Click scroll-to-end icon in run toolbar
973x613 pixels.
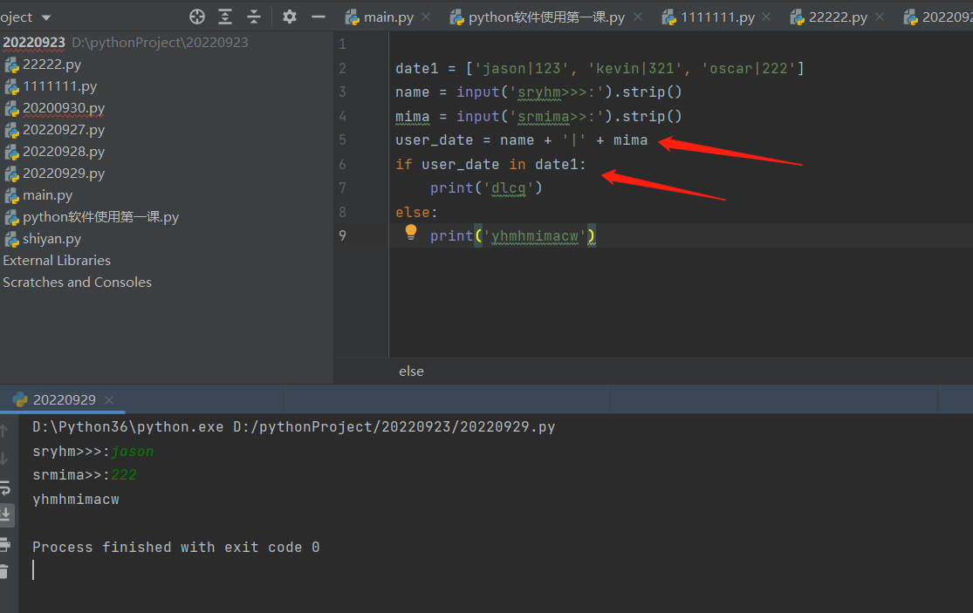tap(5, 514)
